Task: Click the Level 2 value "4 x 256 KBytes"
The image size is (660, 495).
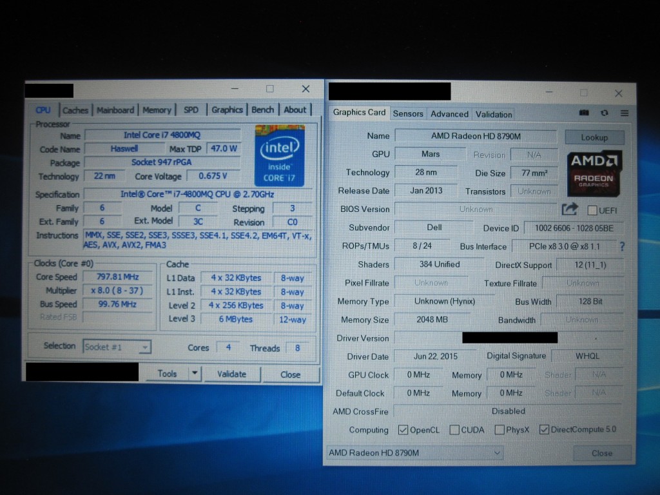Action: [236, 305]
